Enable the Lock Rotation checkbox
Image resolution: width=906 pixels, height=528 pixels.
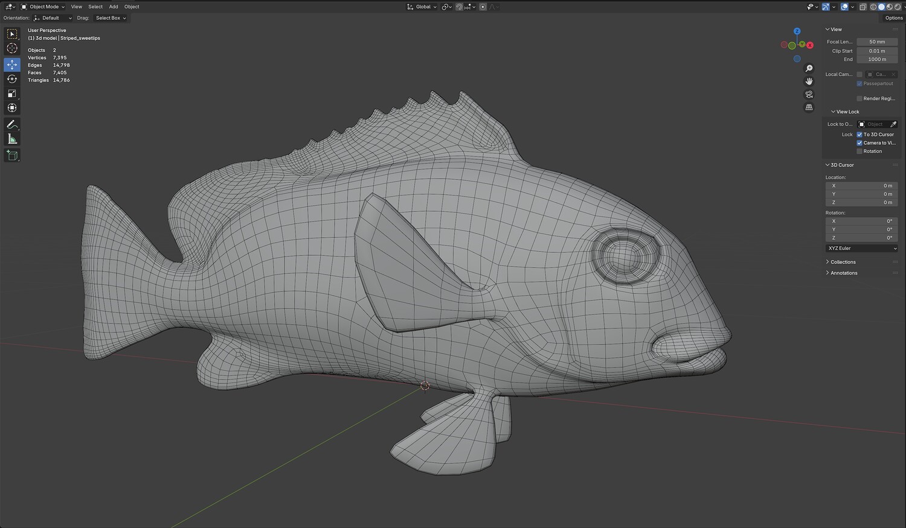tap(859, 151)
